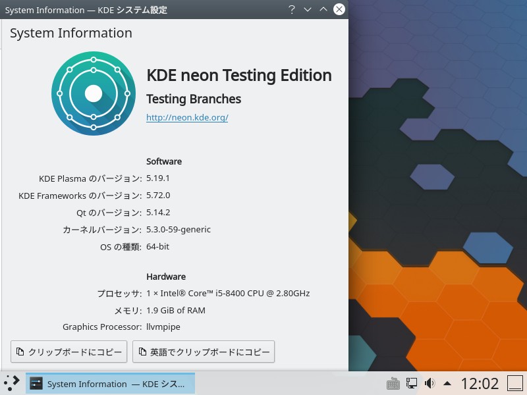Expand hidden system tray icons arrow
Viewport: 527px width, 395px height.
447,383
